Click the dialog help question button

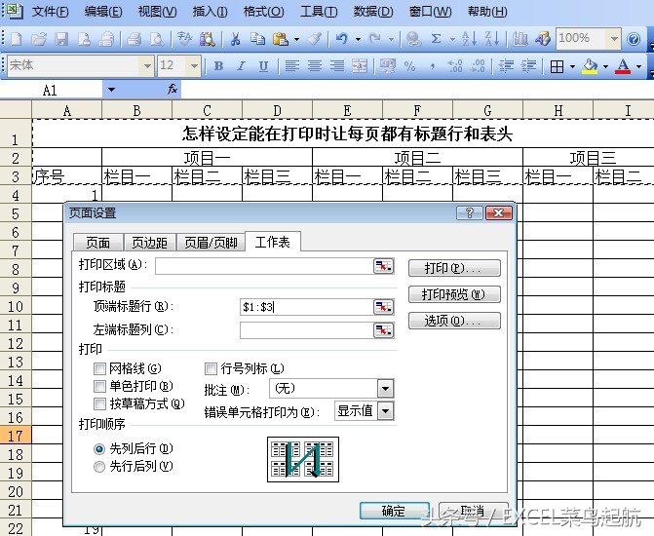470,213
